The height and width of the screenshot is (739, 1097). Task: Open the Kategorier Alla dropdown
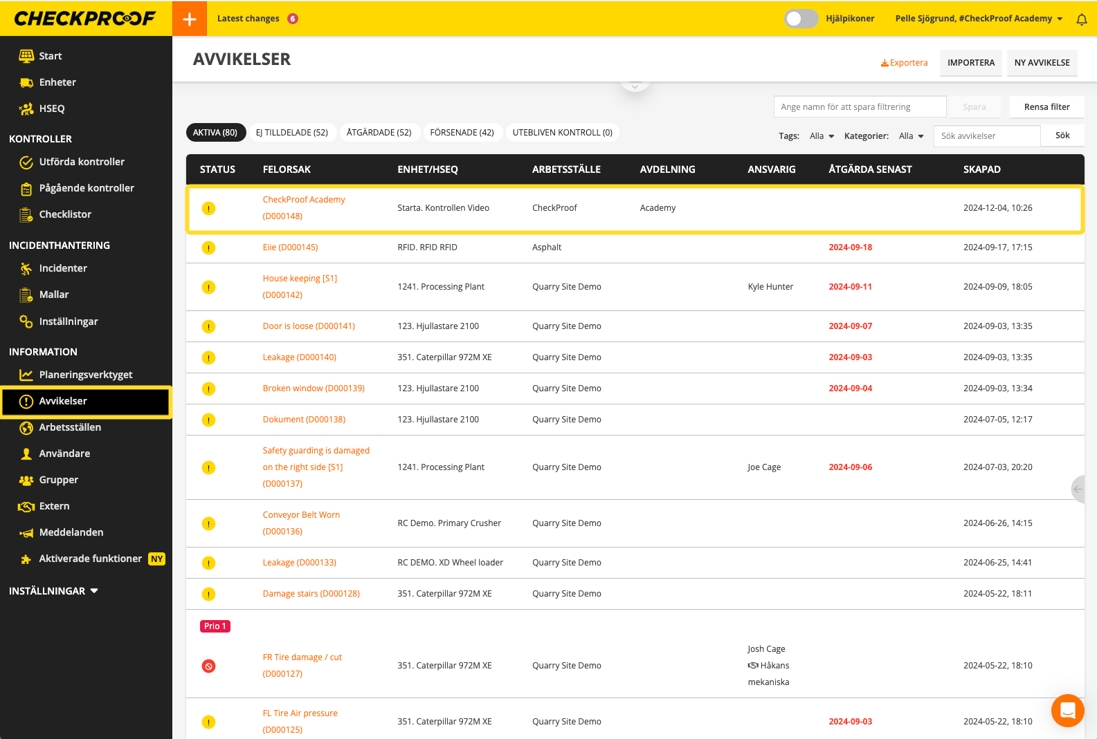911,136
